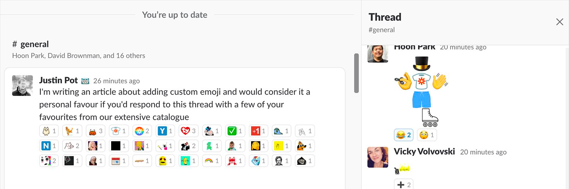Click the green checkmark reaction

(235, 131)
